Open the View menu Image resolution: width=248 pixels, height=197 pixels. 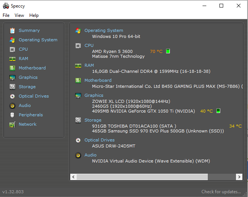19,15
